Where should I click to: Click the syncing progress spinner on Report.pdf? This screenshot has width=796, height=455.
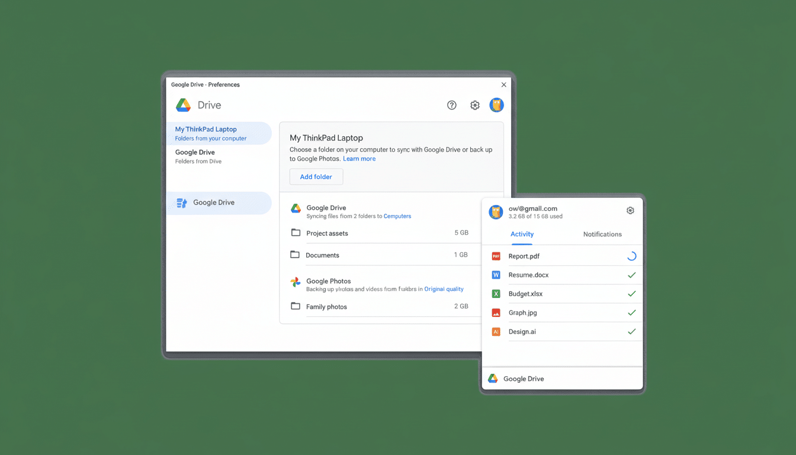click(x=631, y=255)
